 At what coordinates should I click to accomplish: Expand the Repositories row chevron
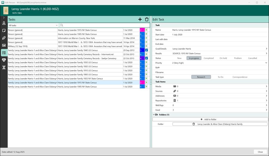266,101
